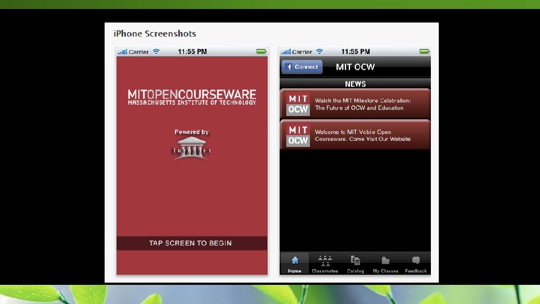
Task: Switch to the Catalog tab
Action: 355,264
